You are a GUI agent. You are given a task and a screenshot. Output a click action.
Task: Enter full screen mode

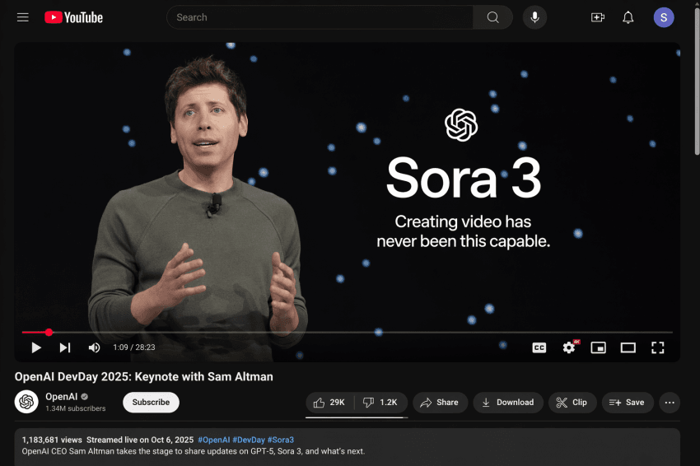pyautogui.click(x=658, y=347)
